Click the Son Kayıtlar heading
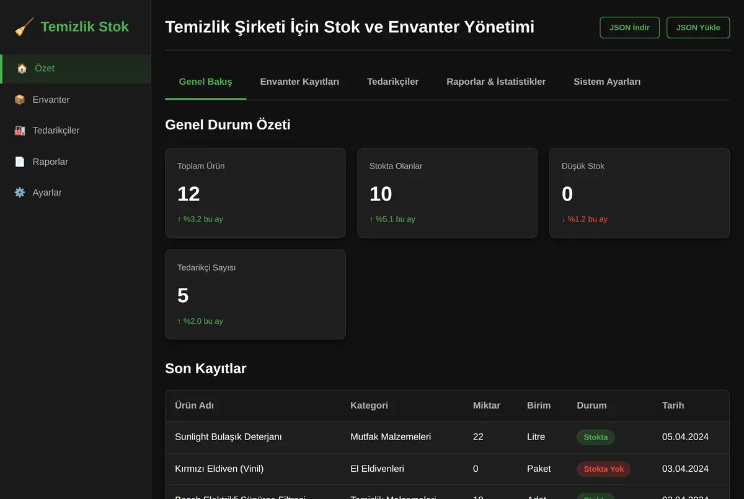Screen dimensions: 744x499 [x=206, y=368]
